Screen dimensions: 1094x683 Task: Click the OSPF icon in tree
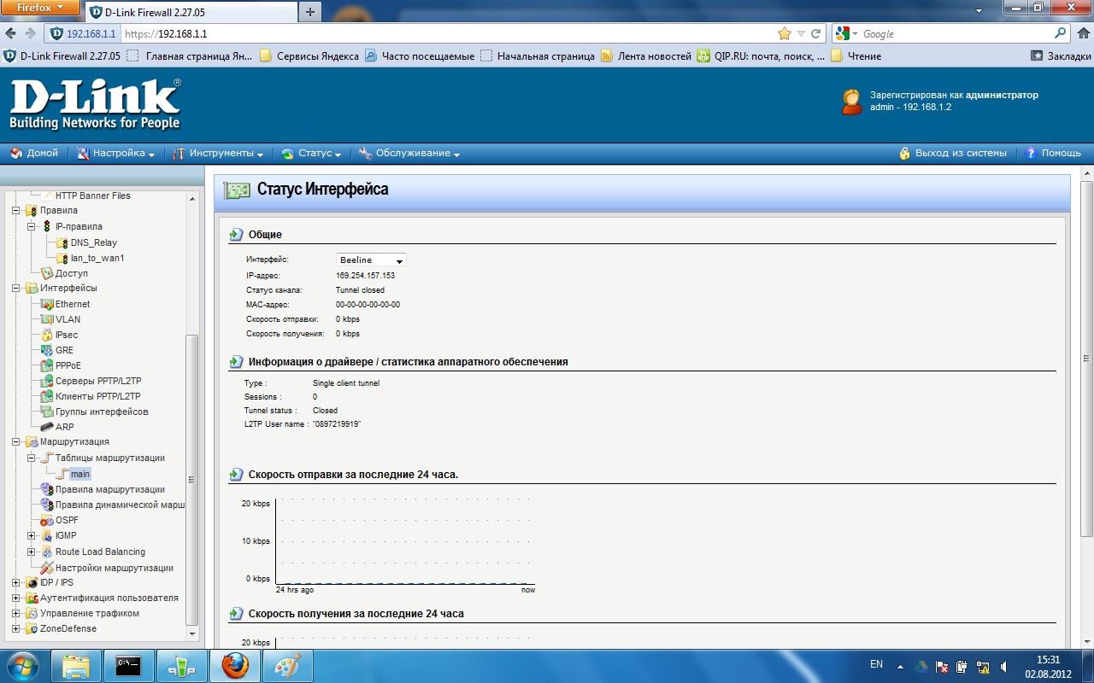coord(47,520)
